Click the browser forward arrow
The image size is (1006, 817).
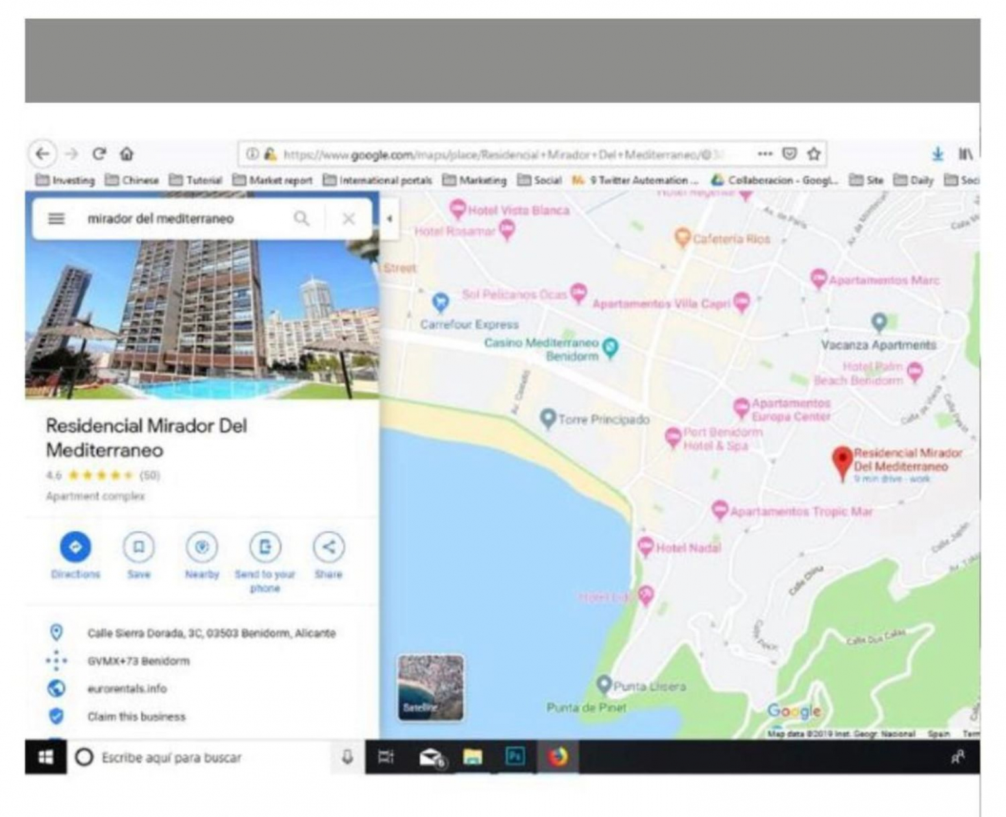pyautogui.click(x=71, y=154)
